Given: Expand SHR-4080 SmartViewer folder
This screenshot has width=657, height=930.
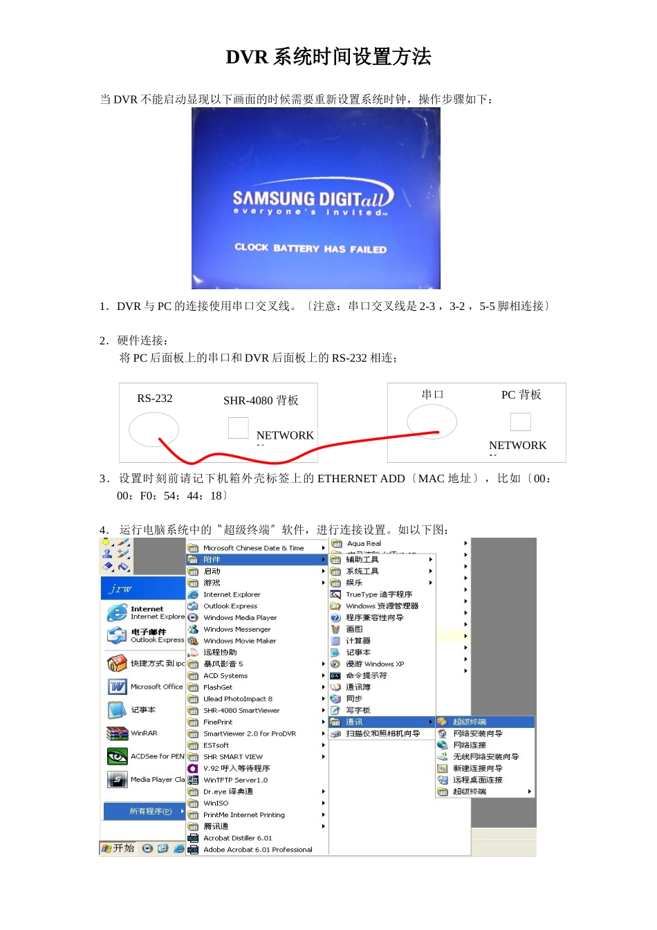Looking at the screenshot, I should click(257, 710).
